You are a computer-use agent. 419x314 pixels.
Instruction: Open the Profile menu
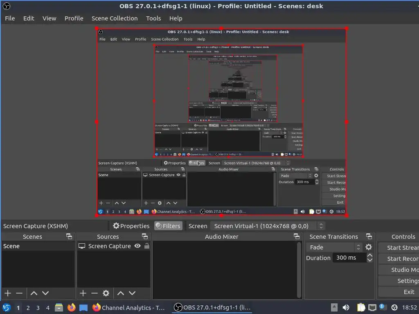click(74, 18)
